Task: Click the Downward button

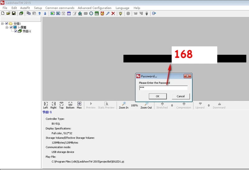Action: click(x=219, y=105)
